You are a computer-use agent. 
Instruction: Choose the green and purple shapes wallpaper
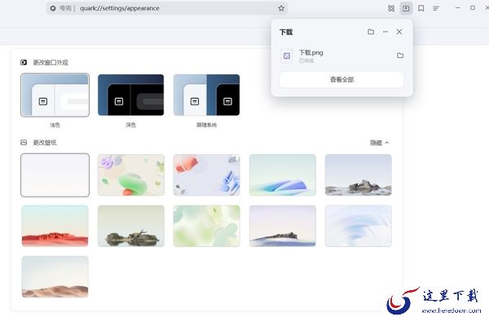pos(131,175)
